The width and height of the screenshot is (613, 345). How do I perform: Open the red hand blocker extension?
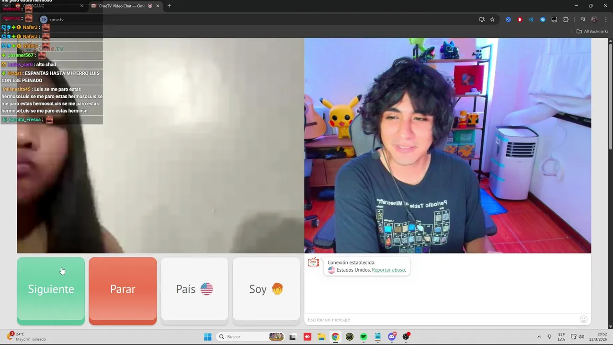coord(520,20)
